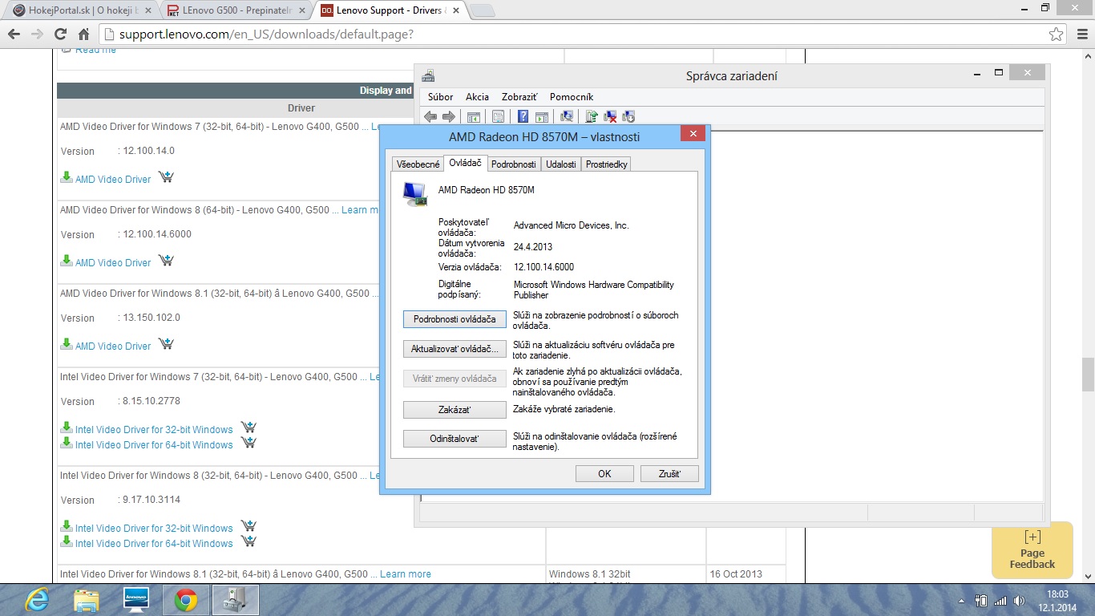Switch to the LEnovo G500 browser tab
The width and height of the screenshot is (1095, 616).
pos(234,10)
